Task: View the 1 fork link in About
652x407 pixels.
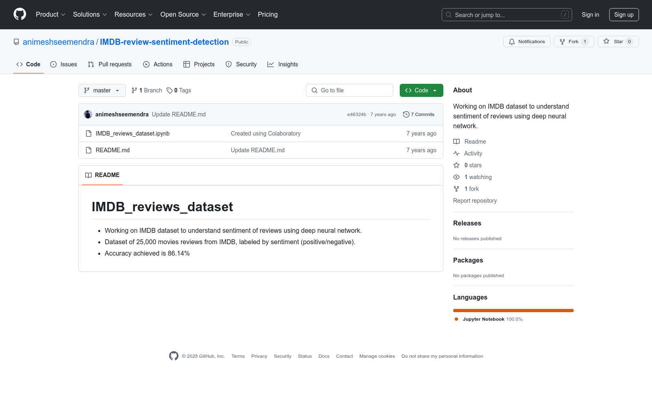Action: [x=466, y=189]
